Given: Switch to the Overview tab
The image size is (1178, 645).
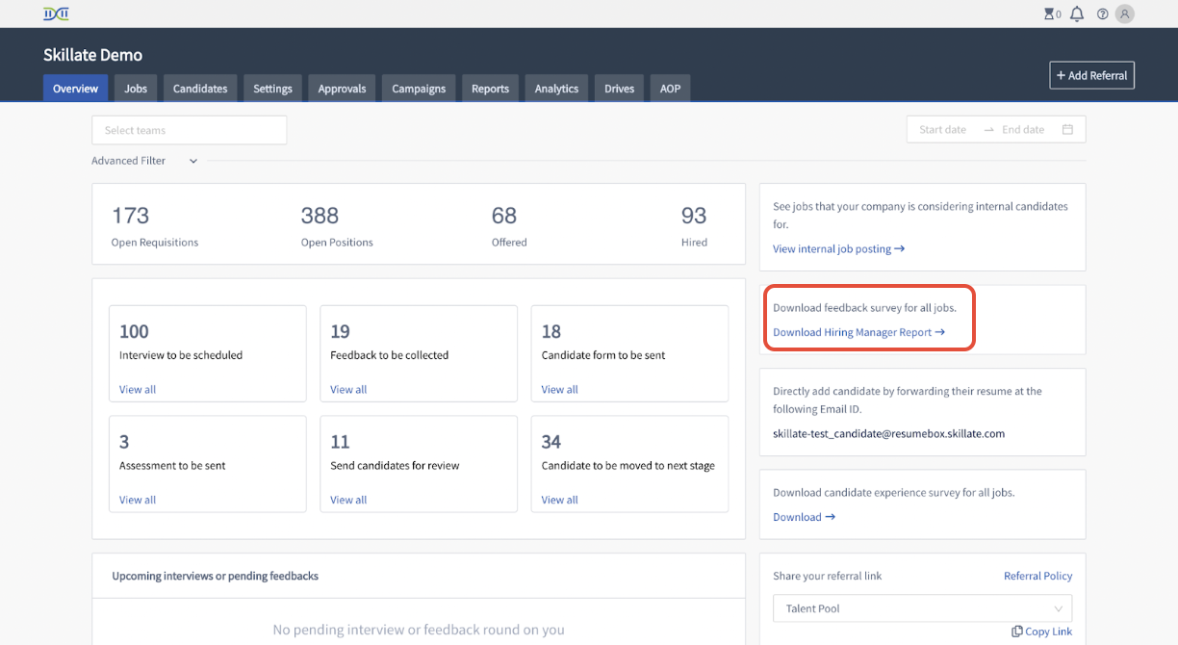Looking at the screenshot, I should (75, 88).
